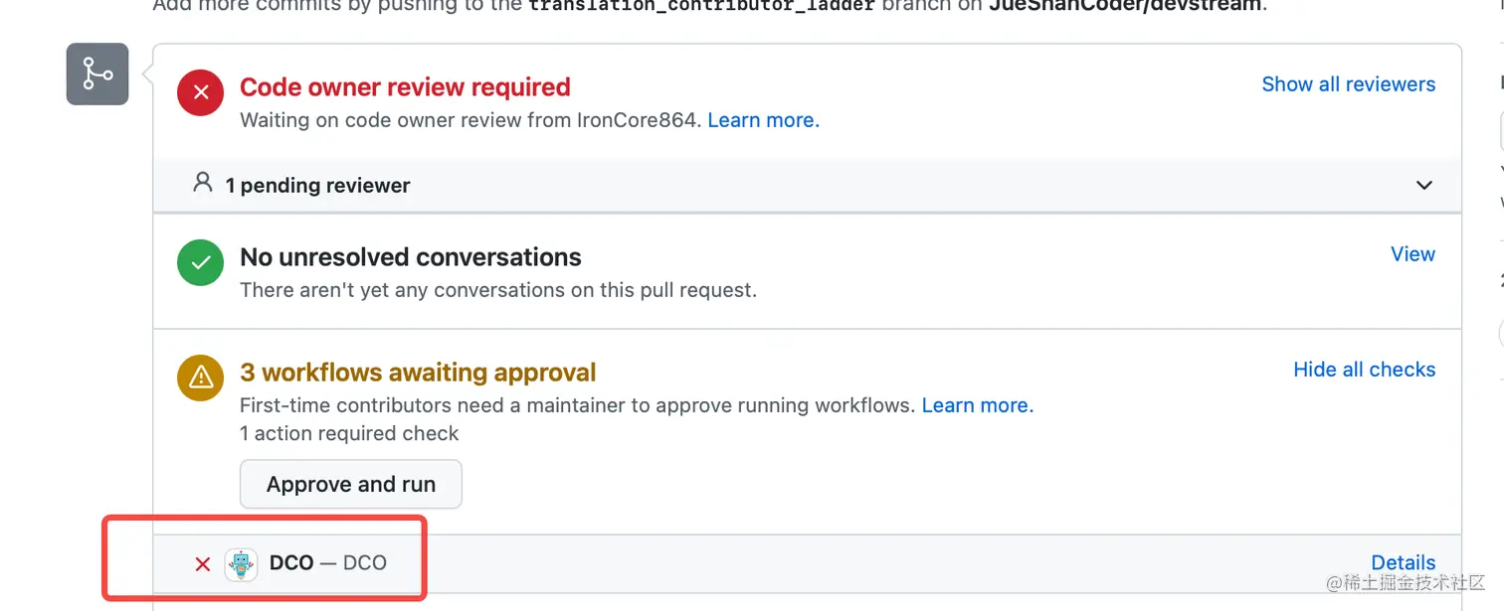The height and width of the screenshot is (611, 1504).
Task: Click the translation_contributor_ladder branch name
Action: [x=702, y=5]
